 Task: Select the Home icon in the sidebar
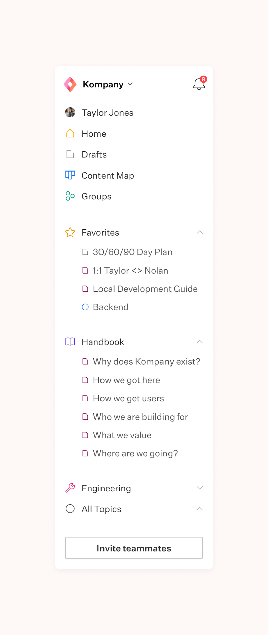[x=70, y=133]
